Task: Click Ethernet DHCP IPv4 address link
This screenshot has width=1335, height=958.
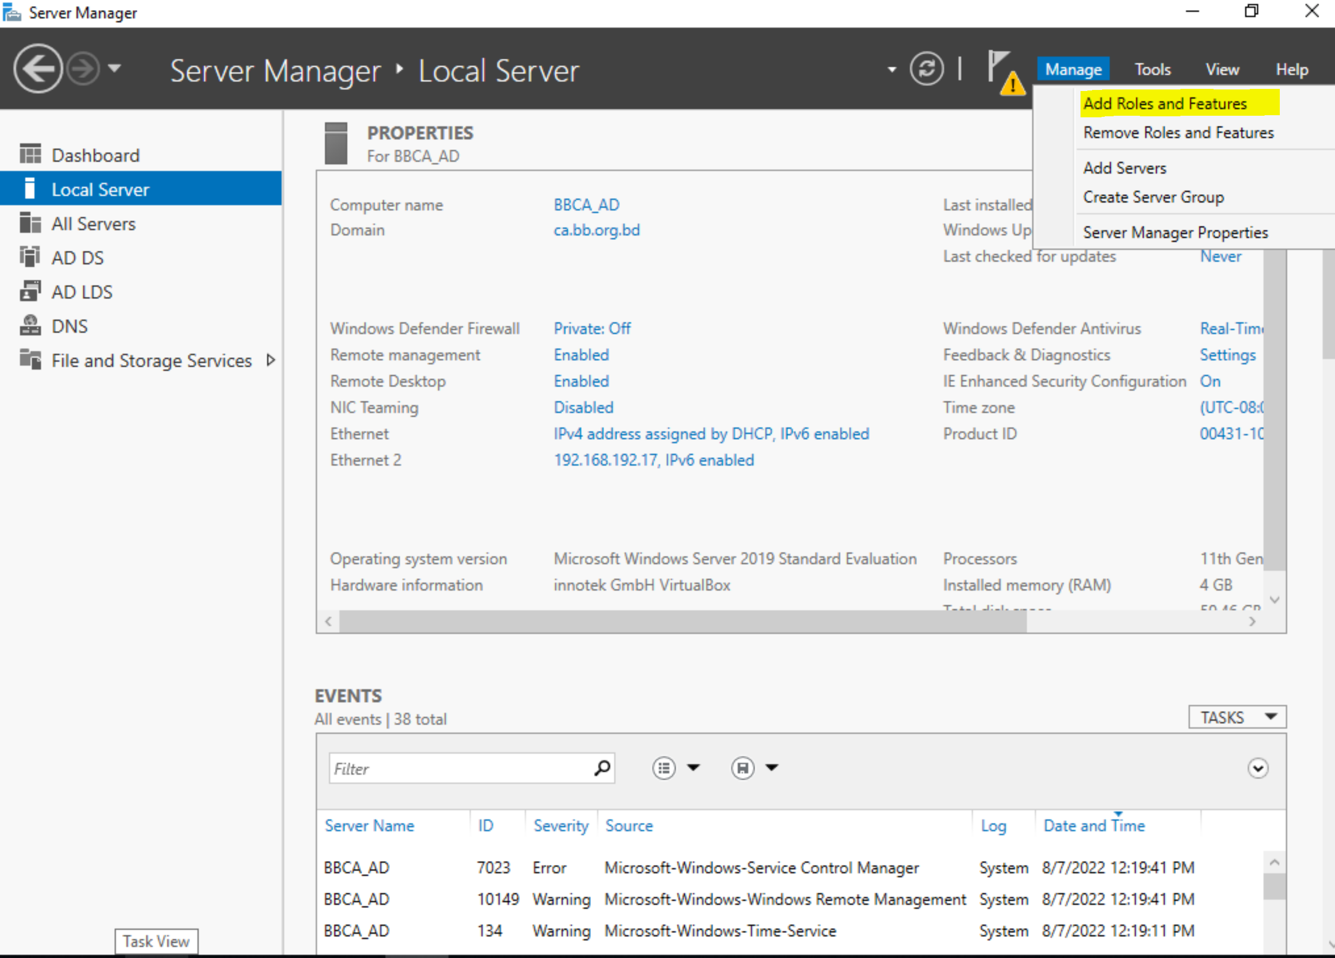Action: (x=711, y=434)
